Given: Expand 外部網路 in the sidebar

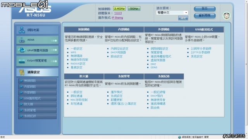Looking at the screenshot, I should (x=37, y=93).
